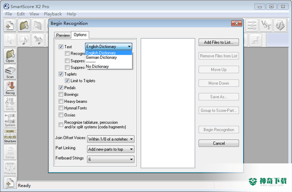Click the empty file list box
Screen dimensions: 292x192
(168, 103)
